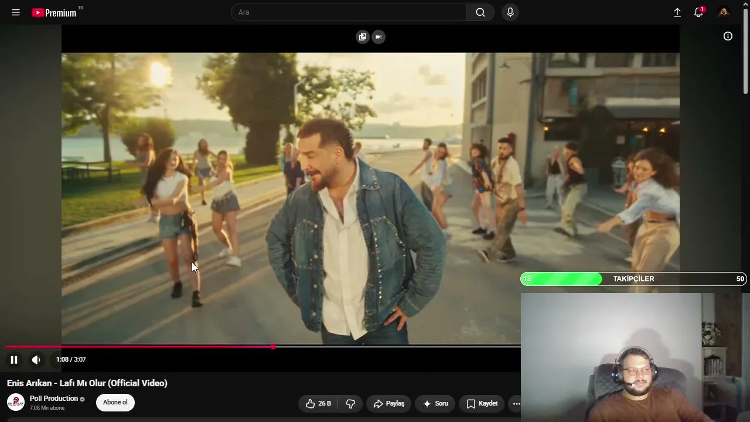
Task: Click the '7,08 Mn abone' subscriber count
Action: pos(47,408)
